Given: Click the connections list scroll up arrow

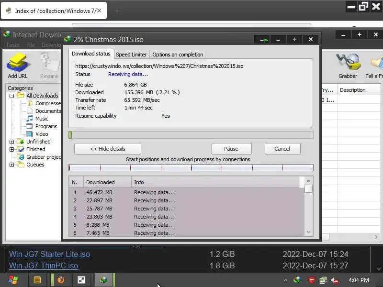Looking at the screenshot, I should [308, 181].
